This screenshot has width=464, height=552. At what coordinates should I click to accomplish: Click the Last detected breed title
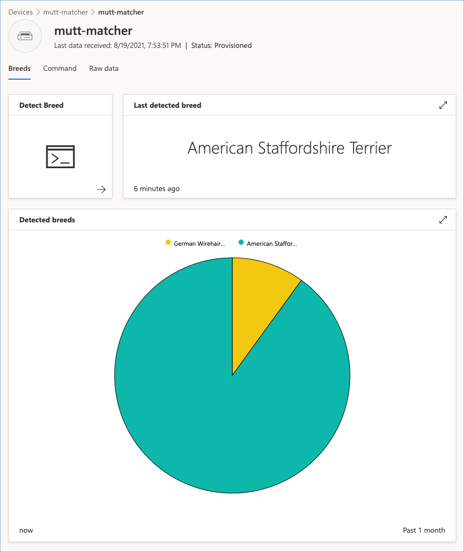pos(168,105)
